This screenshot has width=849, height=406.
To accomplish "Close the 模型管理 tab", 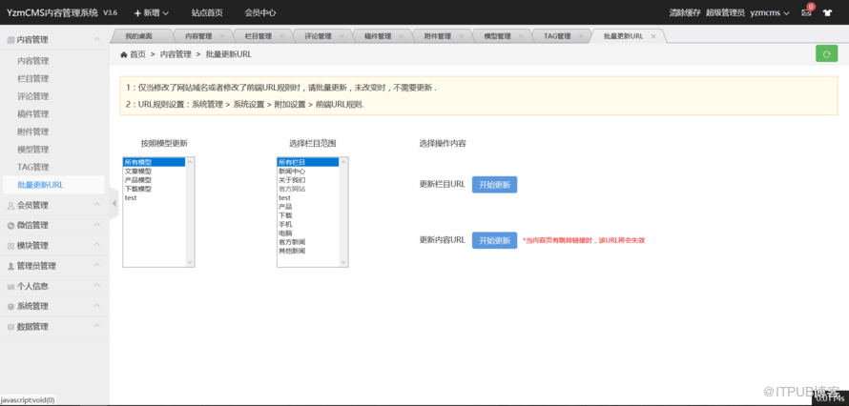I will click(521, 36).
